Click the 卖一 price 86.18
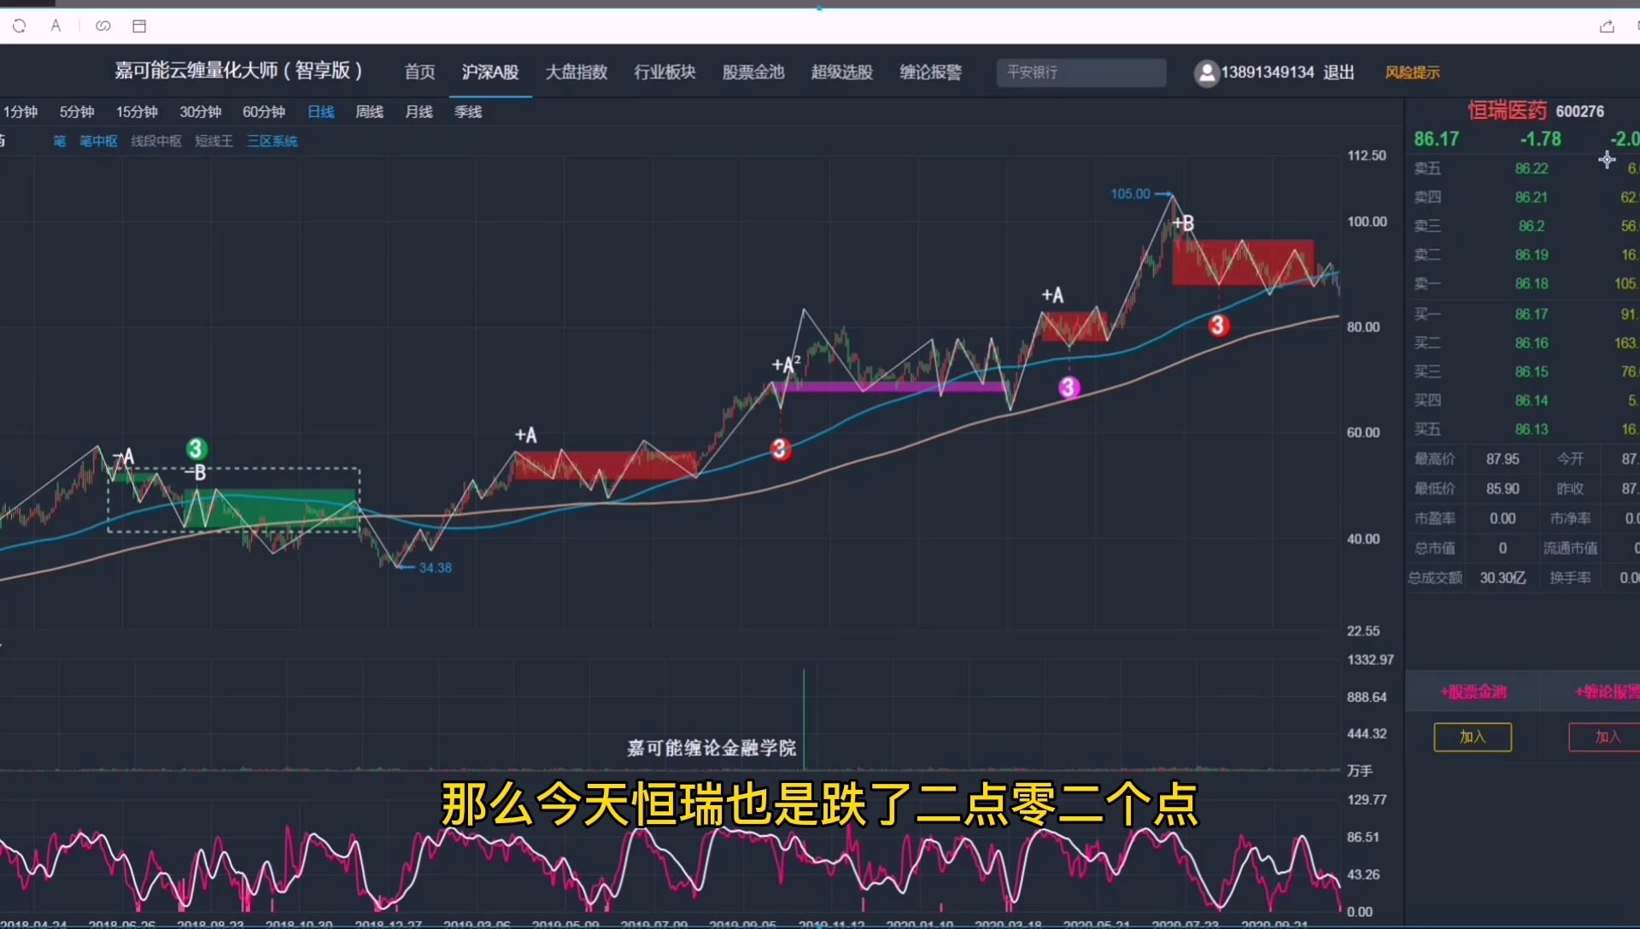Screen dimensions: 1640x929 [x=1532, y=283]
